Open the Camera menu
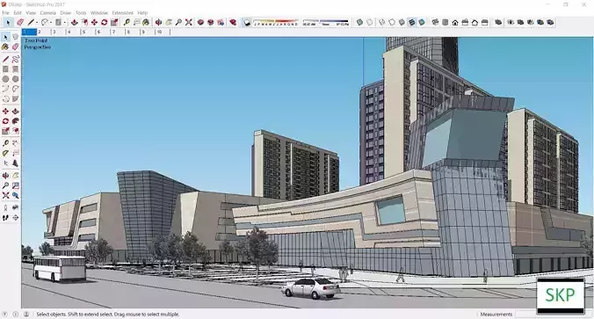Image resolution: width=594 pixels, height=319 pixels. [47, 13]
